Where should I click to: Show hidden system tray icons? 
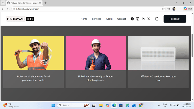159,105
